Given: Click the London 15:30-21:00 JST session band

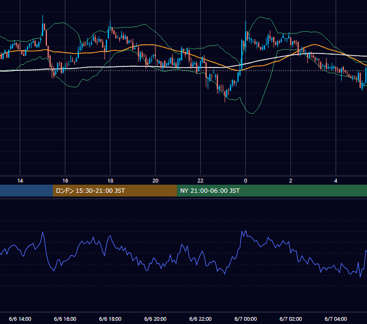Looking at the screenshot, I should [x=114, y=191].
